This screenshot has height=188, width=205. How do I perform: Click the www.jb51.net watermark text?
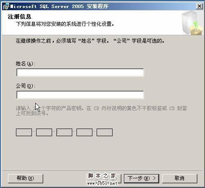pos(102,183)
